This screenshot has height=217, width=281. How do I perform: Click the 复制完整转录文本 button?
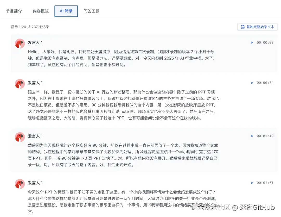click(257, 27)
